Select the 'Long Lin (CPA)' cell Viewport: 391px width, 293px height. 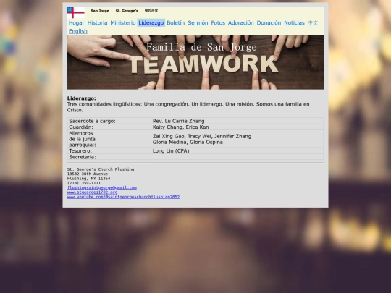coord(237,151)
